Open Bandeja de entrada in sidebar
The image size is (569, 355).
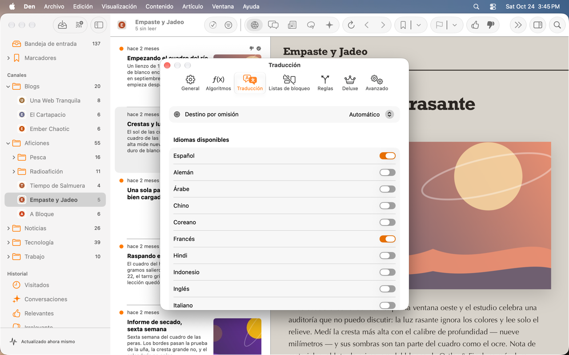55,44
